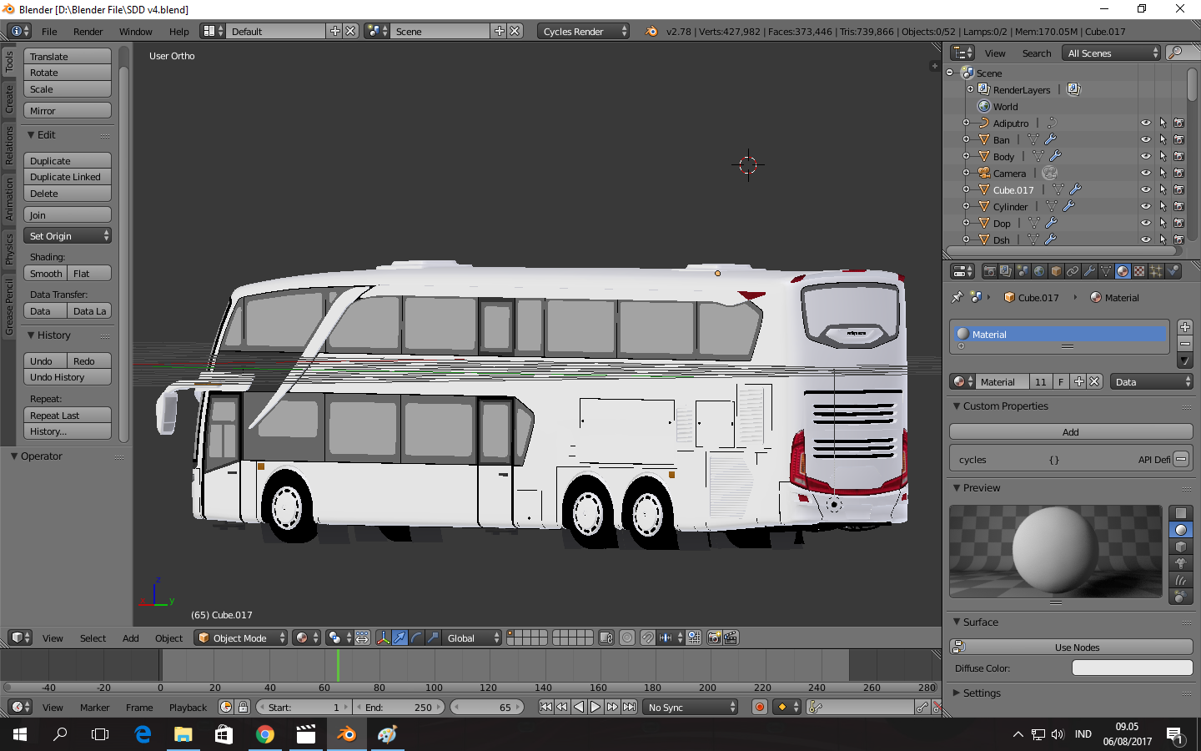Open the Render menu in the info bar
This screenshot has height=751, width=1201.
point(88,31)
